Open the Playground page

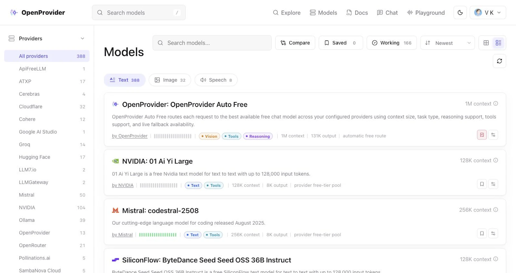pos(426,13)
